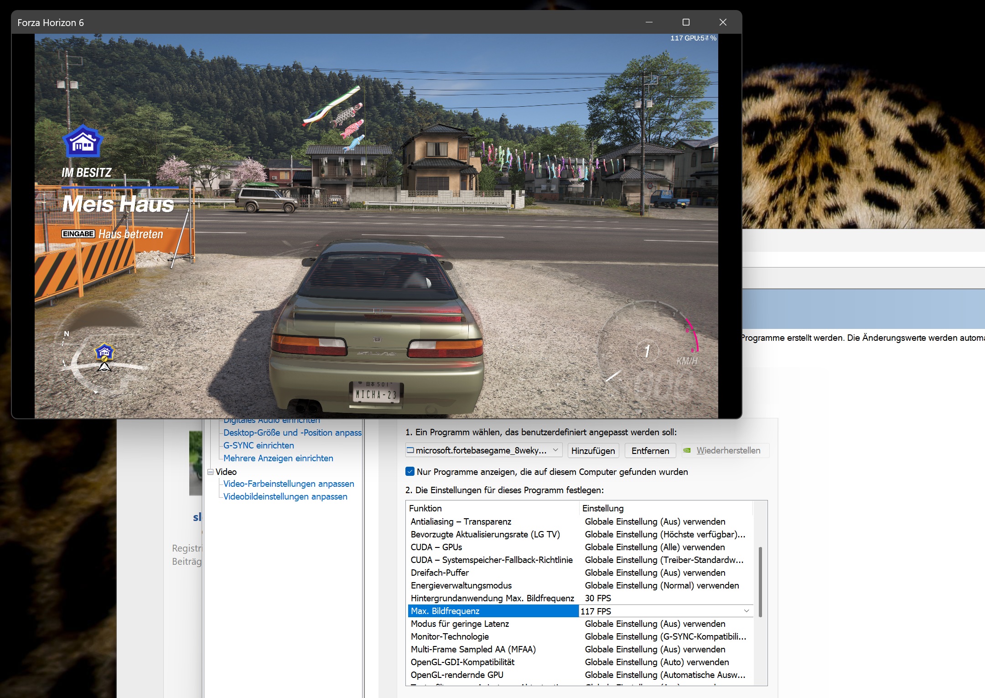The width and height of the screenshot is (985, 698).
Task: Open 'Videobildeinstellungen anpassen' in the tree
Action: click(285, 496)
